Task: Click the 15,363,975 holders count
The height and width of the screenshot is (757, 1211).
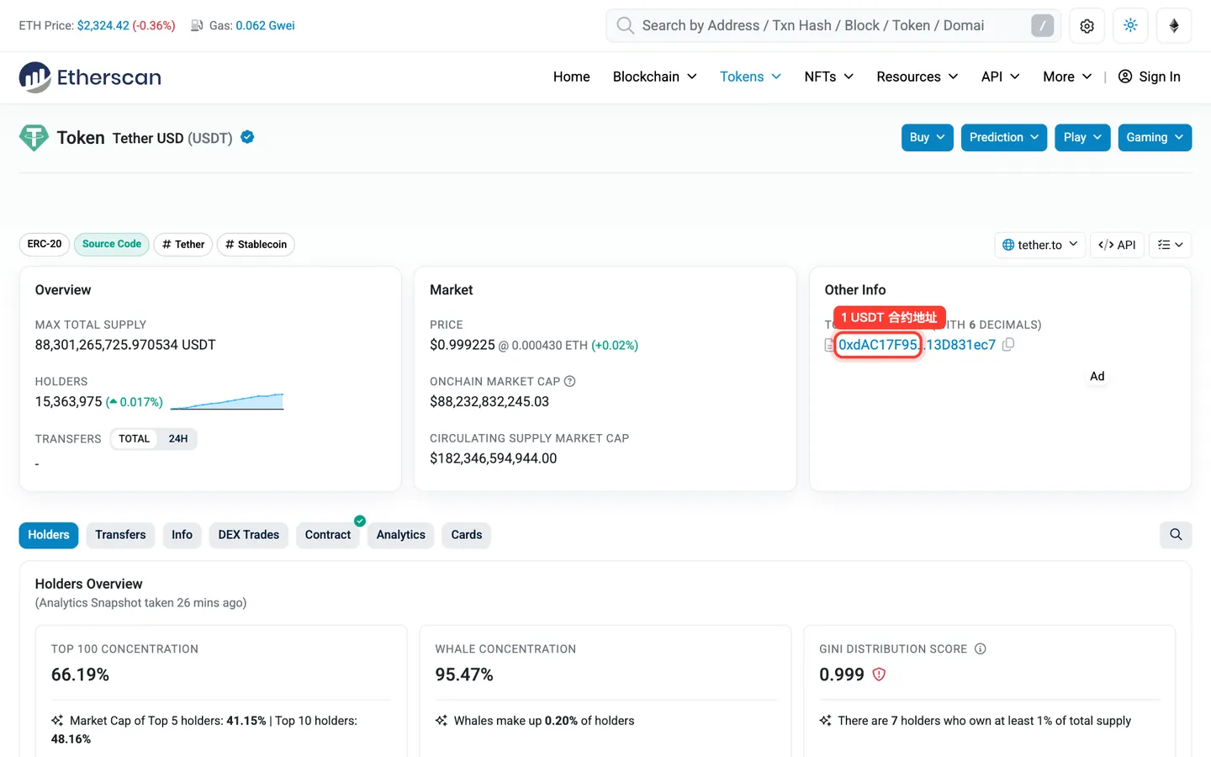Action: point(68,402)
